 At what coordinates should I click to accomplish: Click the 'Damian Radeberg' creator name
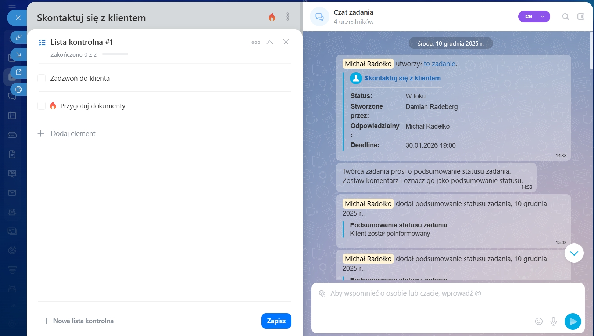click(x=432, y=107)
